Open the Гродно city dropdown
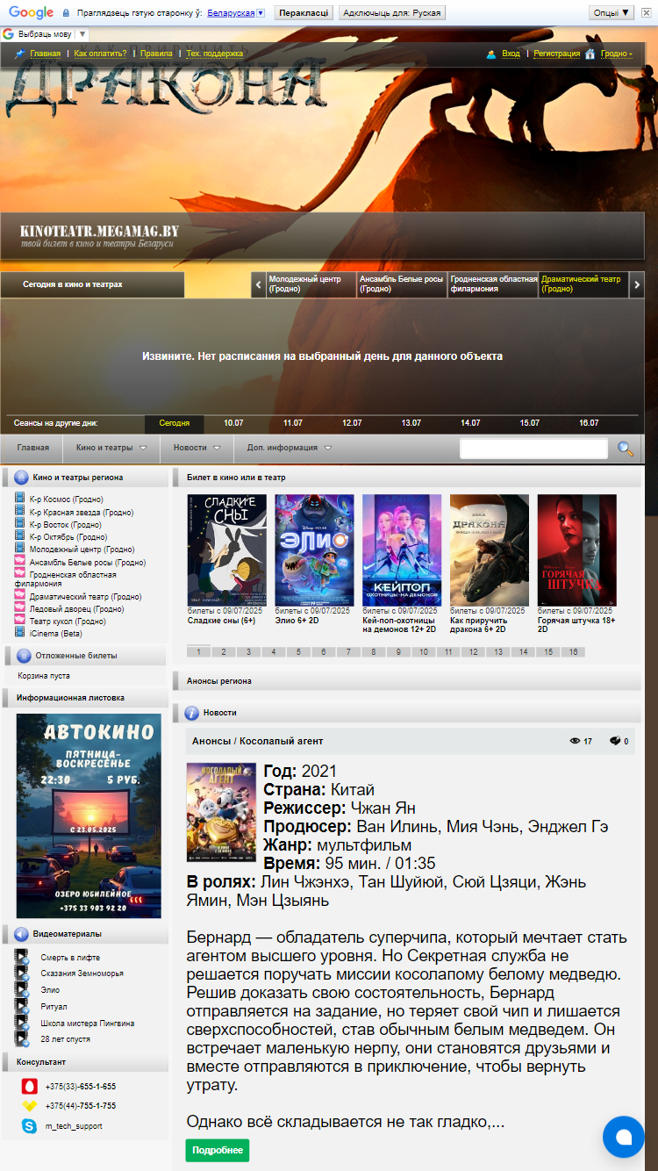Viewport: 658px width, 1171px height. 616,54
